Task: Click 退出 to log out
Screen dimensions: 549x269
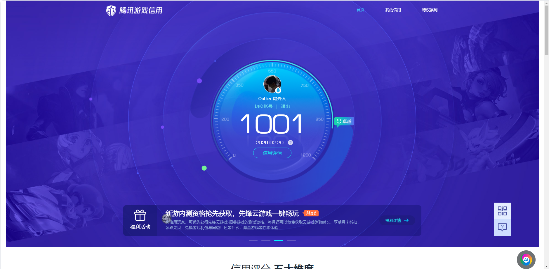Action: pyautogui.click(x=285, y=107)
